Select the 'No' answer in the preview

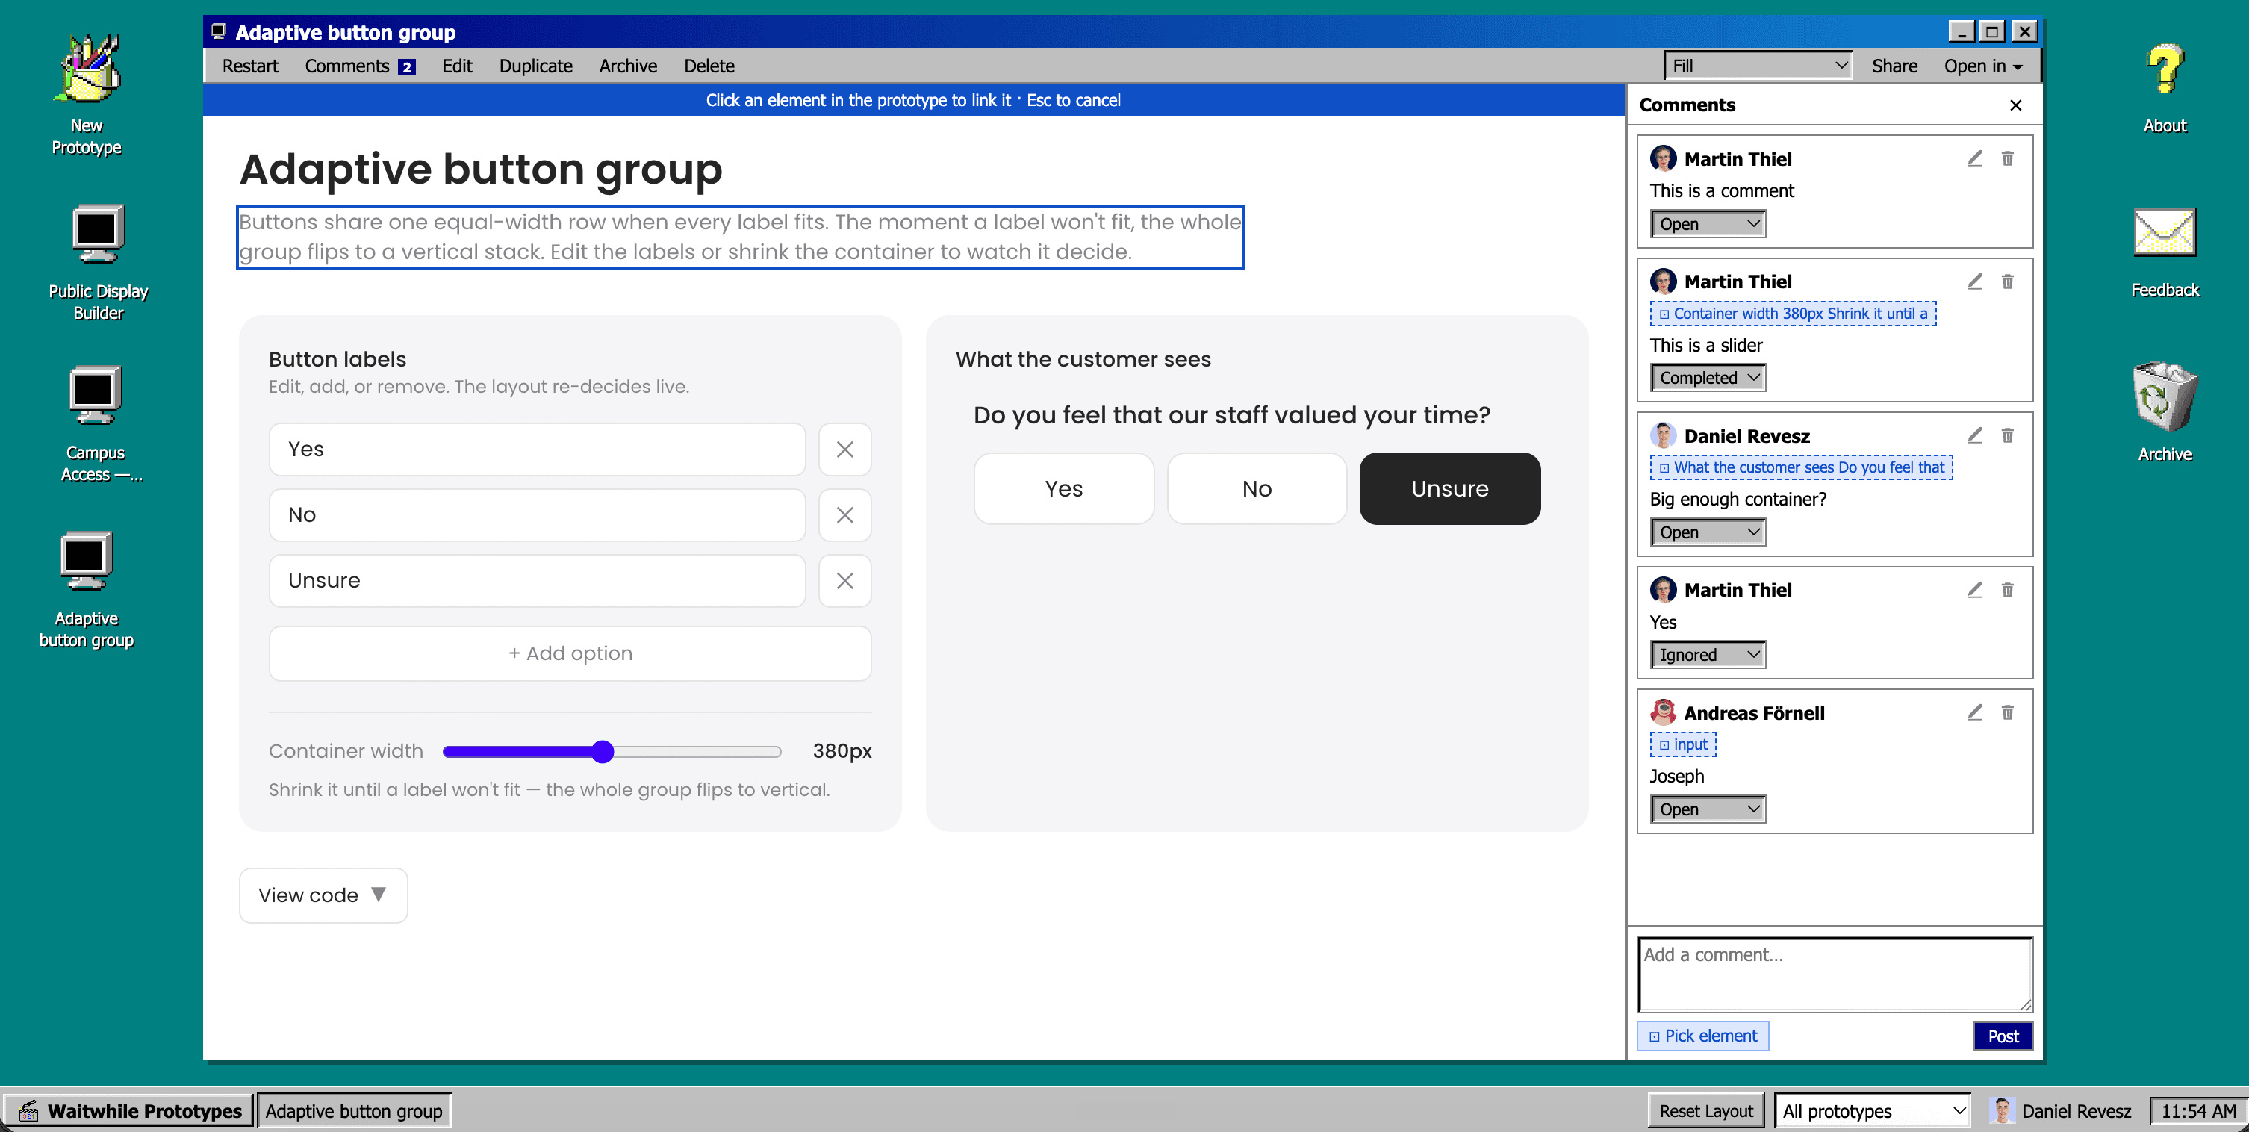tap(1257, 489)
